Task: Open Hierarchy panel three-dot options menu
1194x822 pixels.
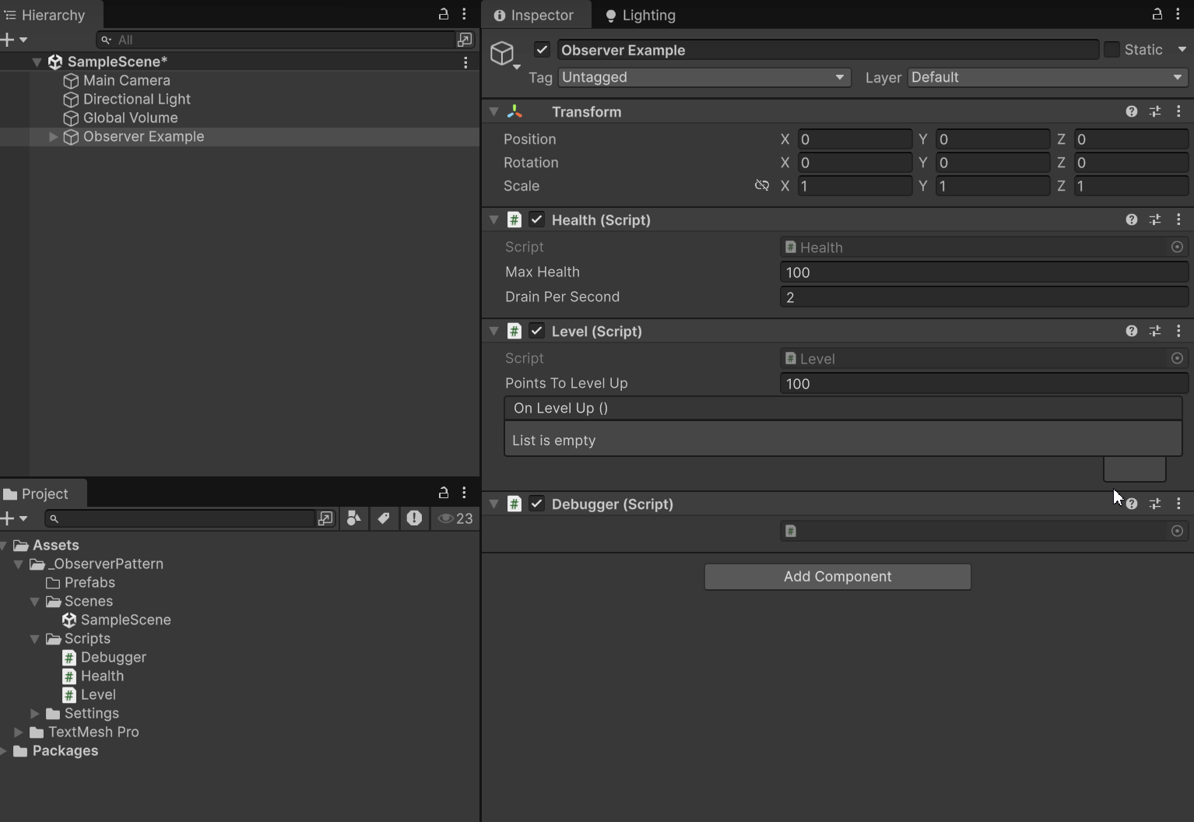Action: pos(464,14)
